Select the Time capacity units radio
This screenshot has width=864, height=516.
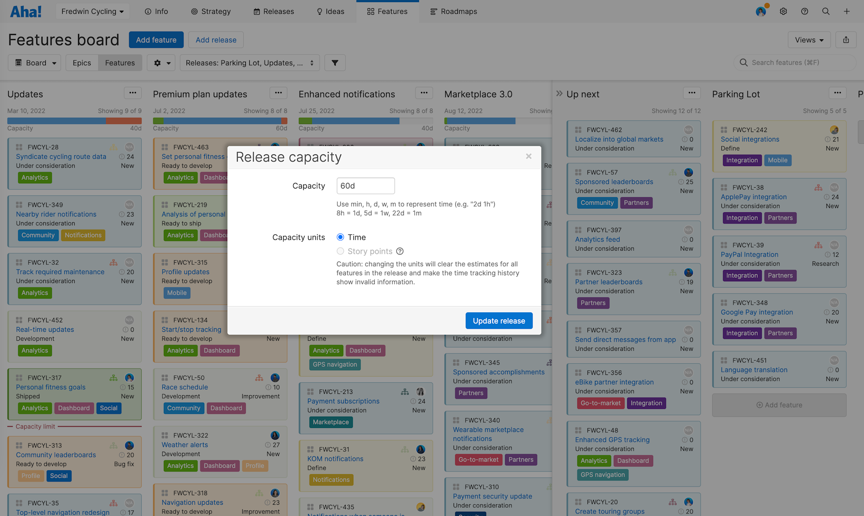pyautogui.click(x=340, y=237)
